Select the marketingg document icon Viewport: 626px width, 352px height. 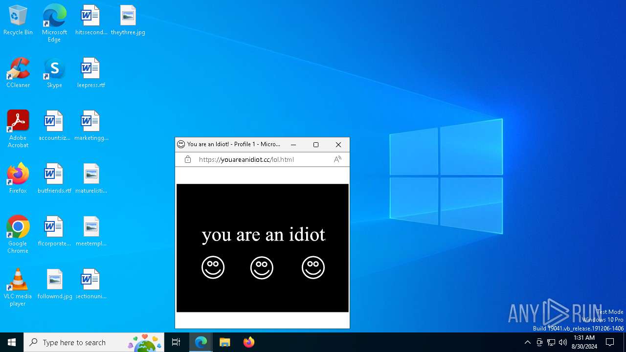coord(91,126)
